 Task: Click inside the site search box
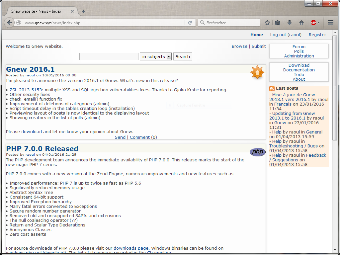[x=109, y=56]
